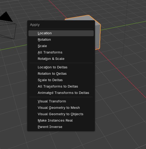Select Rotation & Scale entry

point(61,59)
